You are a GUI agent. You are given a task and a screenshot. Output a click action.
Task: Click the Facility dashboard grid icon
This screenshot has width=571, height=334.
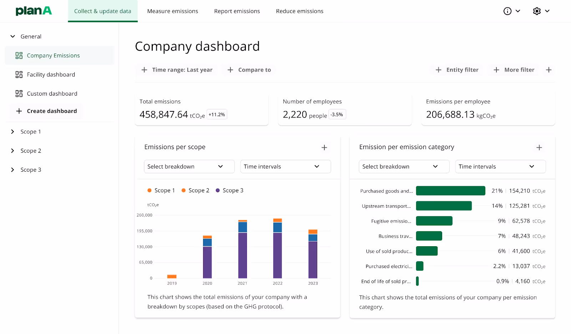click(19, 74)
